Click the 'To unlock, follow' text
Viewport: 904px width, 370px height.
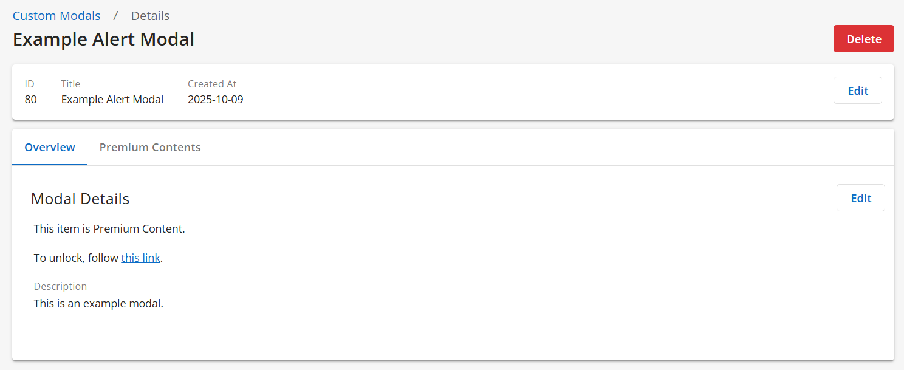(x=76, y=258)
